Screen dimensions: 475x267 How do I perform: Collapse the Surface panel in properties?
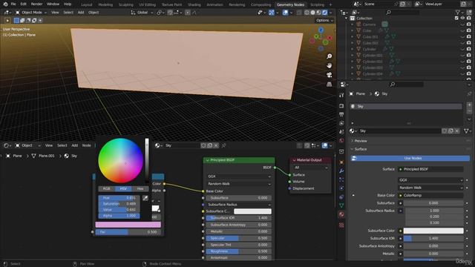click(x=361, y=149)
